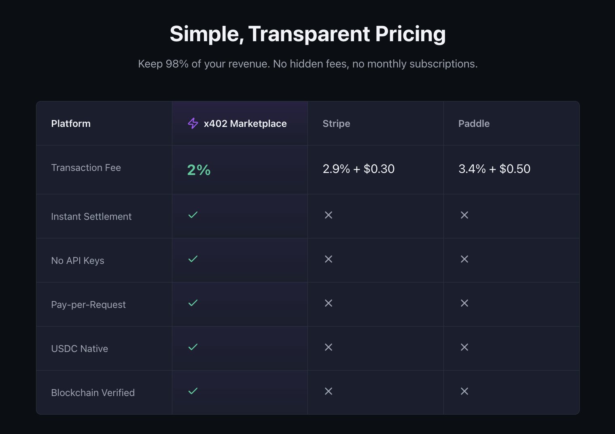The height and width of the screenshot is (434, 615).
Task: Click x402 checkmark for USDC Native
Action: (x=193, y=347)
